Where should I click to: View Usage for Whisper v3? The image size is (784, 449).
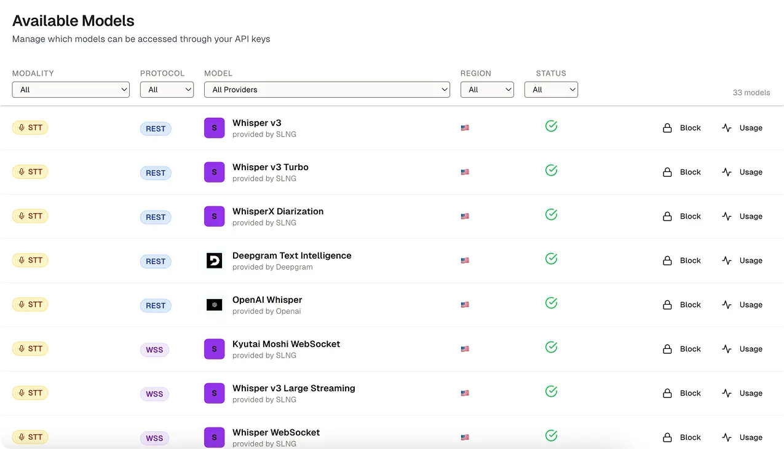coord(742,128)
